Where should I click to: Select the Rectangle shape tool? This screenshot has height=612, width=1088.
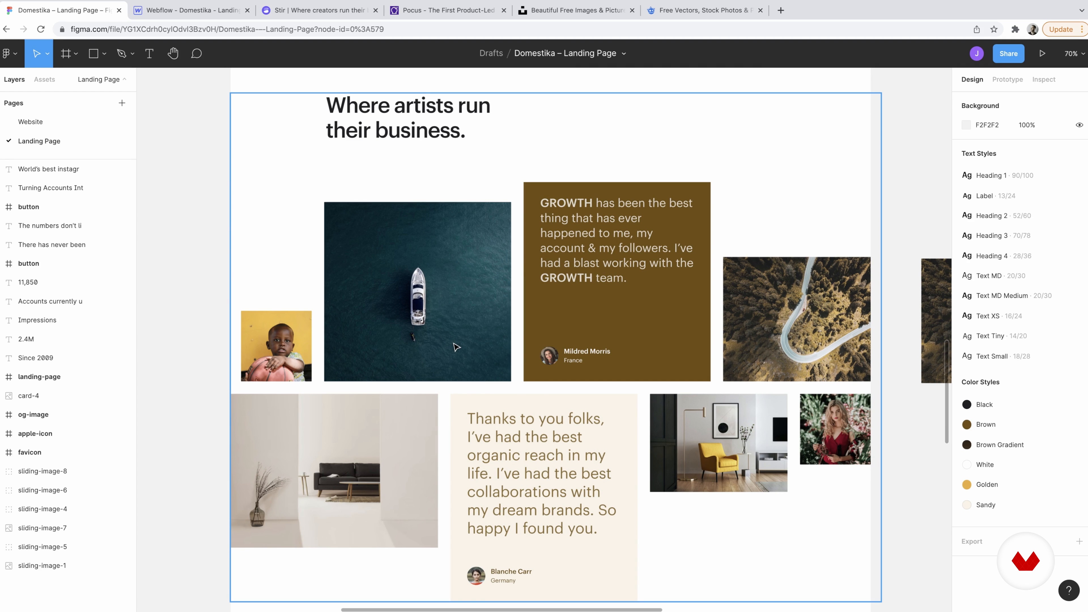tap(94, 54)
